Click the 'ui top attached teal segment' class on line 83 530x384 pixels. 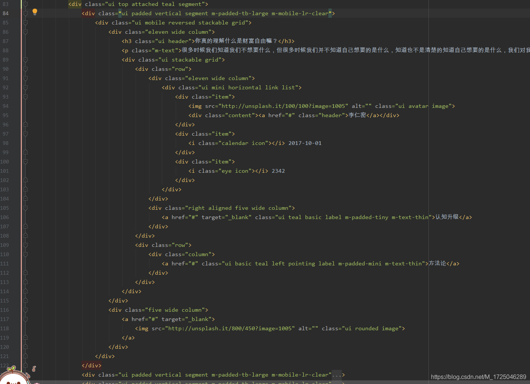pyautogui.click(x=155, y=4)
